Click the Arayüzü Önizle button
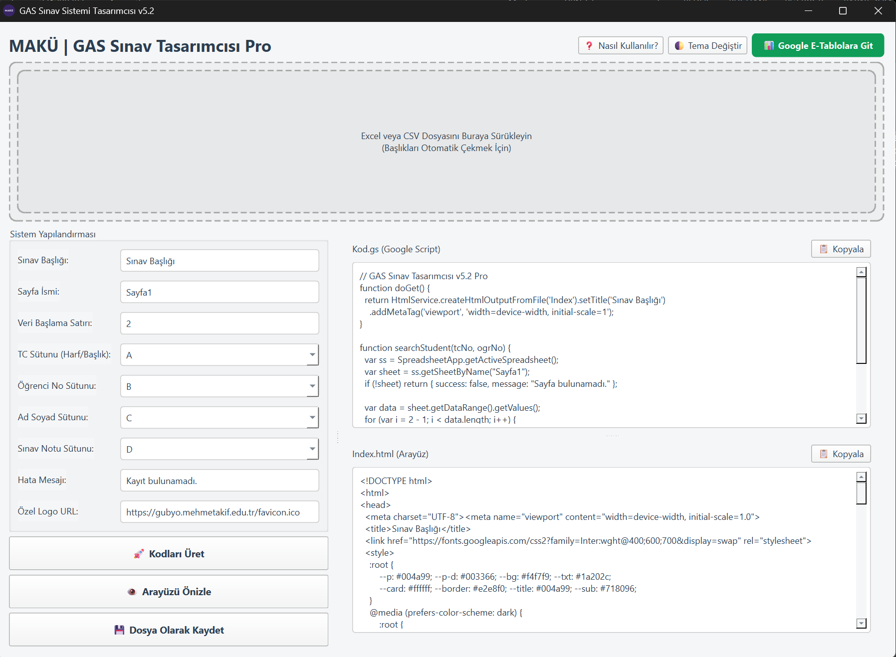This screenshot has width=896, height=657. click(169, 592)
